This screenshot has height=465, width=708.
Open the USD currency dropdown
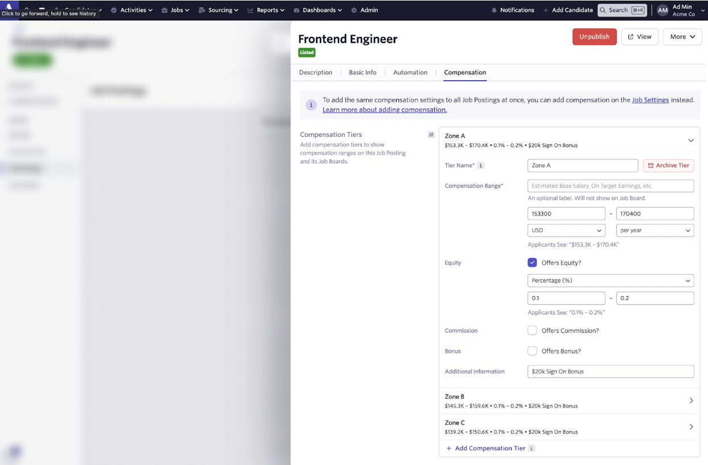[x=566, y=230]
